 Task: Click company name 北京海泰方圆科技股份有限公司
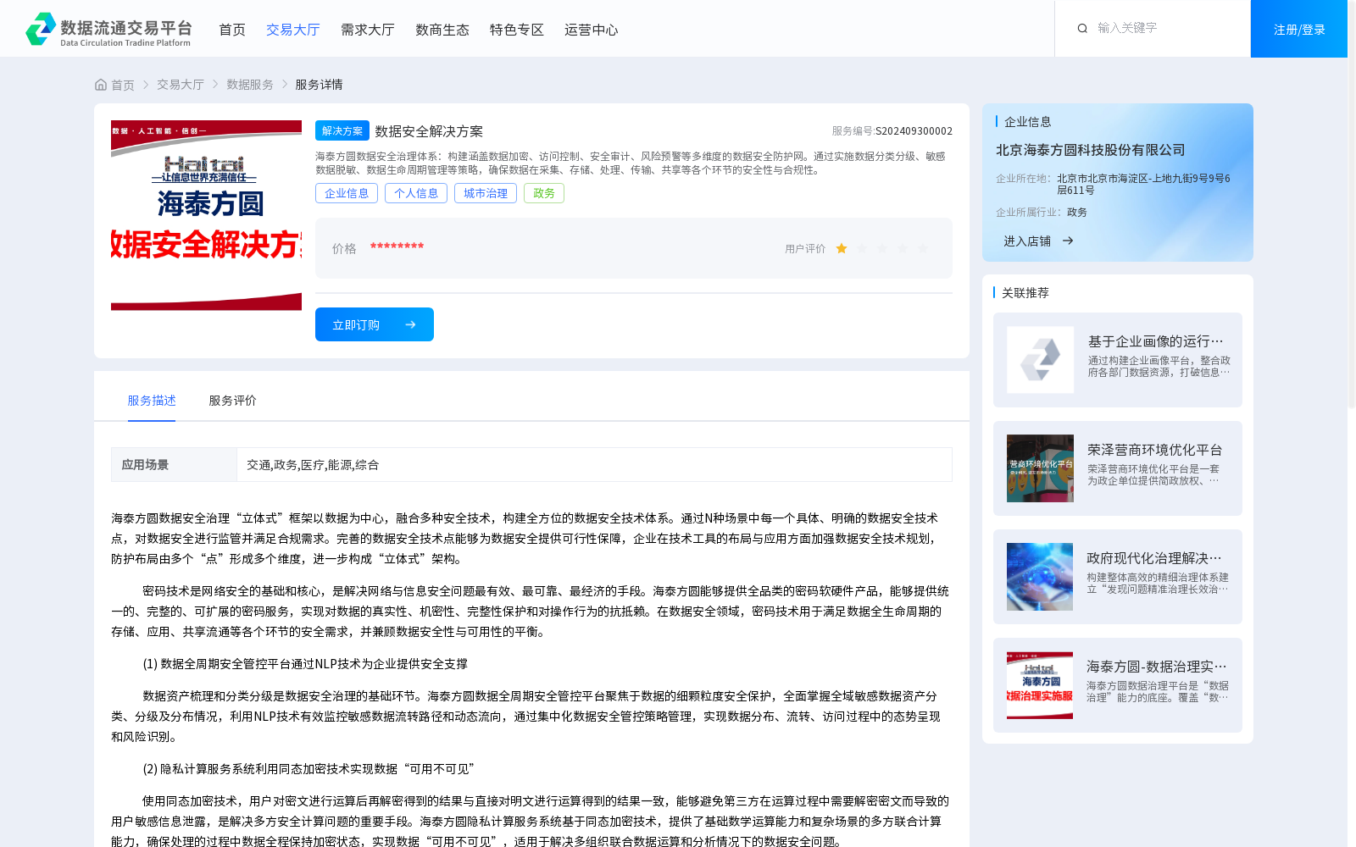[1091, 150]
